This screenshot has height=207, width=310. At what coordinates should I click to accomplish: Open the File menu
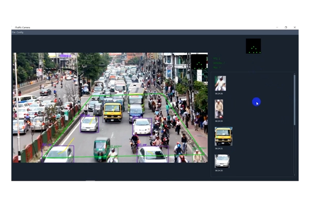pyautogui.click(x=13, y=32)
